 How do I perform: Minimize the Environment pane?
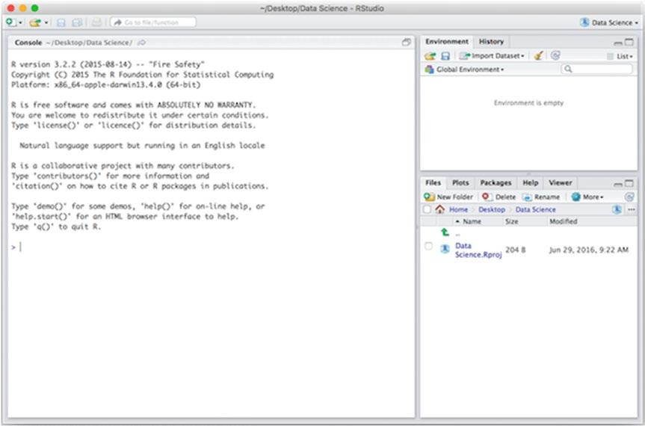coord(618,43)
